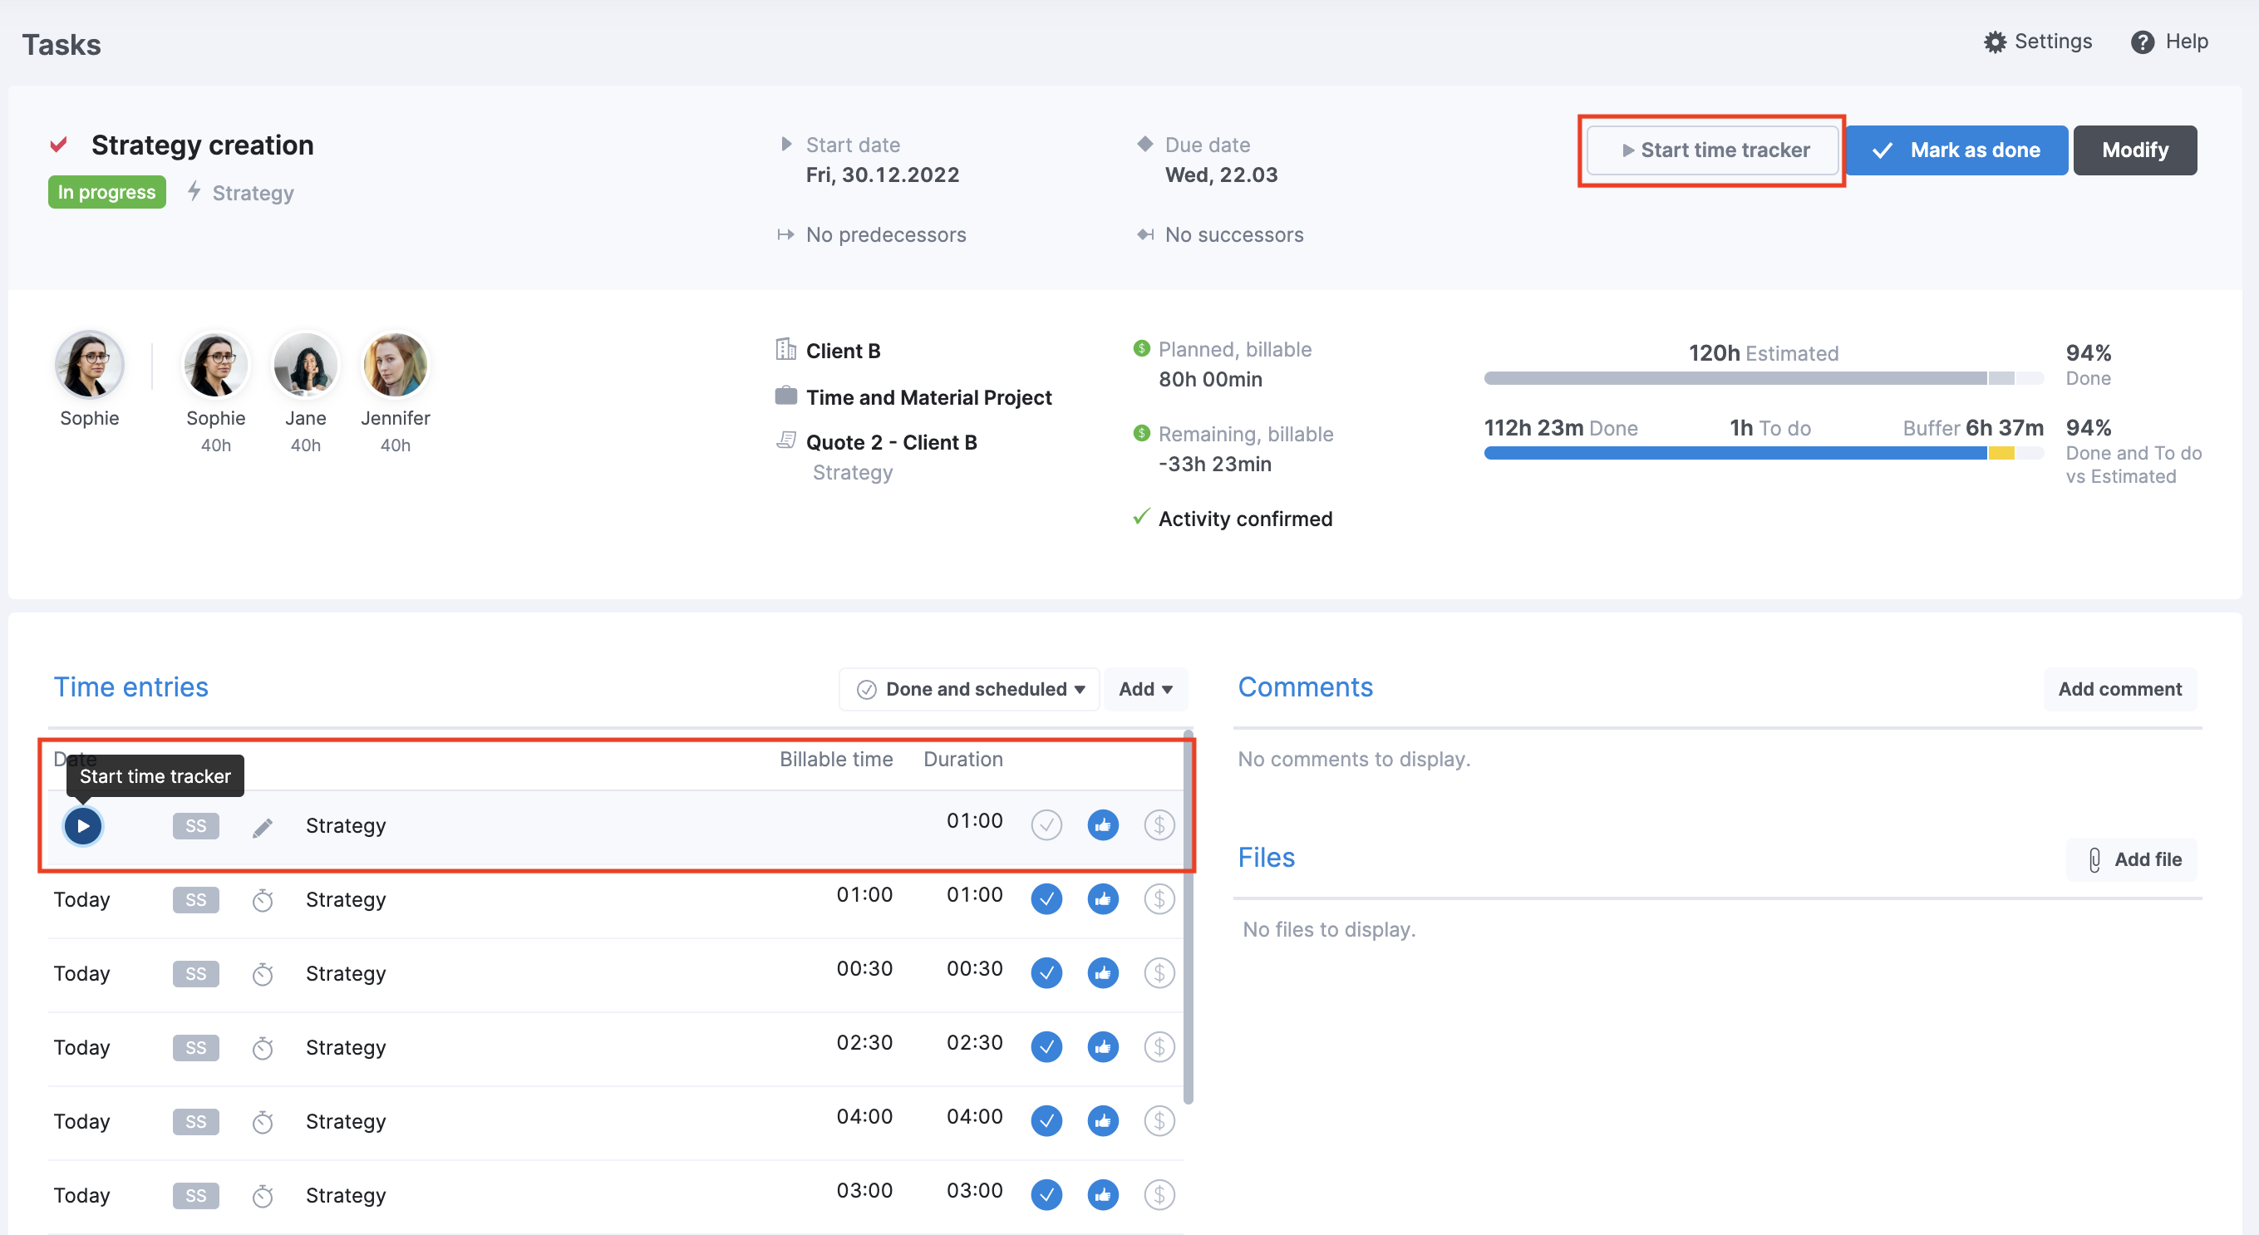Screen dimensions: 2259x1235
Task: Click the stopwatch icon on the 00:30 entry
Action: click(x=262, y=973)
